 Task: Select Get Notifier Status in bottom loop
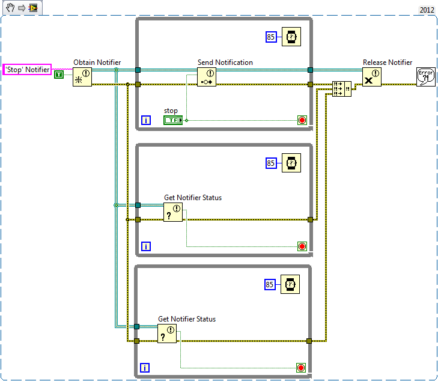(x=167, y=334)
